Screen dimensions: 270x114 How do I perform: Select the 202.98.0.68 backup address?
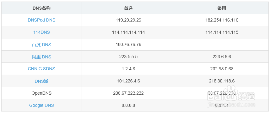222,69
